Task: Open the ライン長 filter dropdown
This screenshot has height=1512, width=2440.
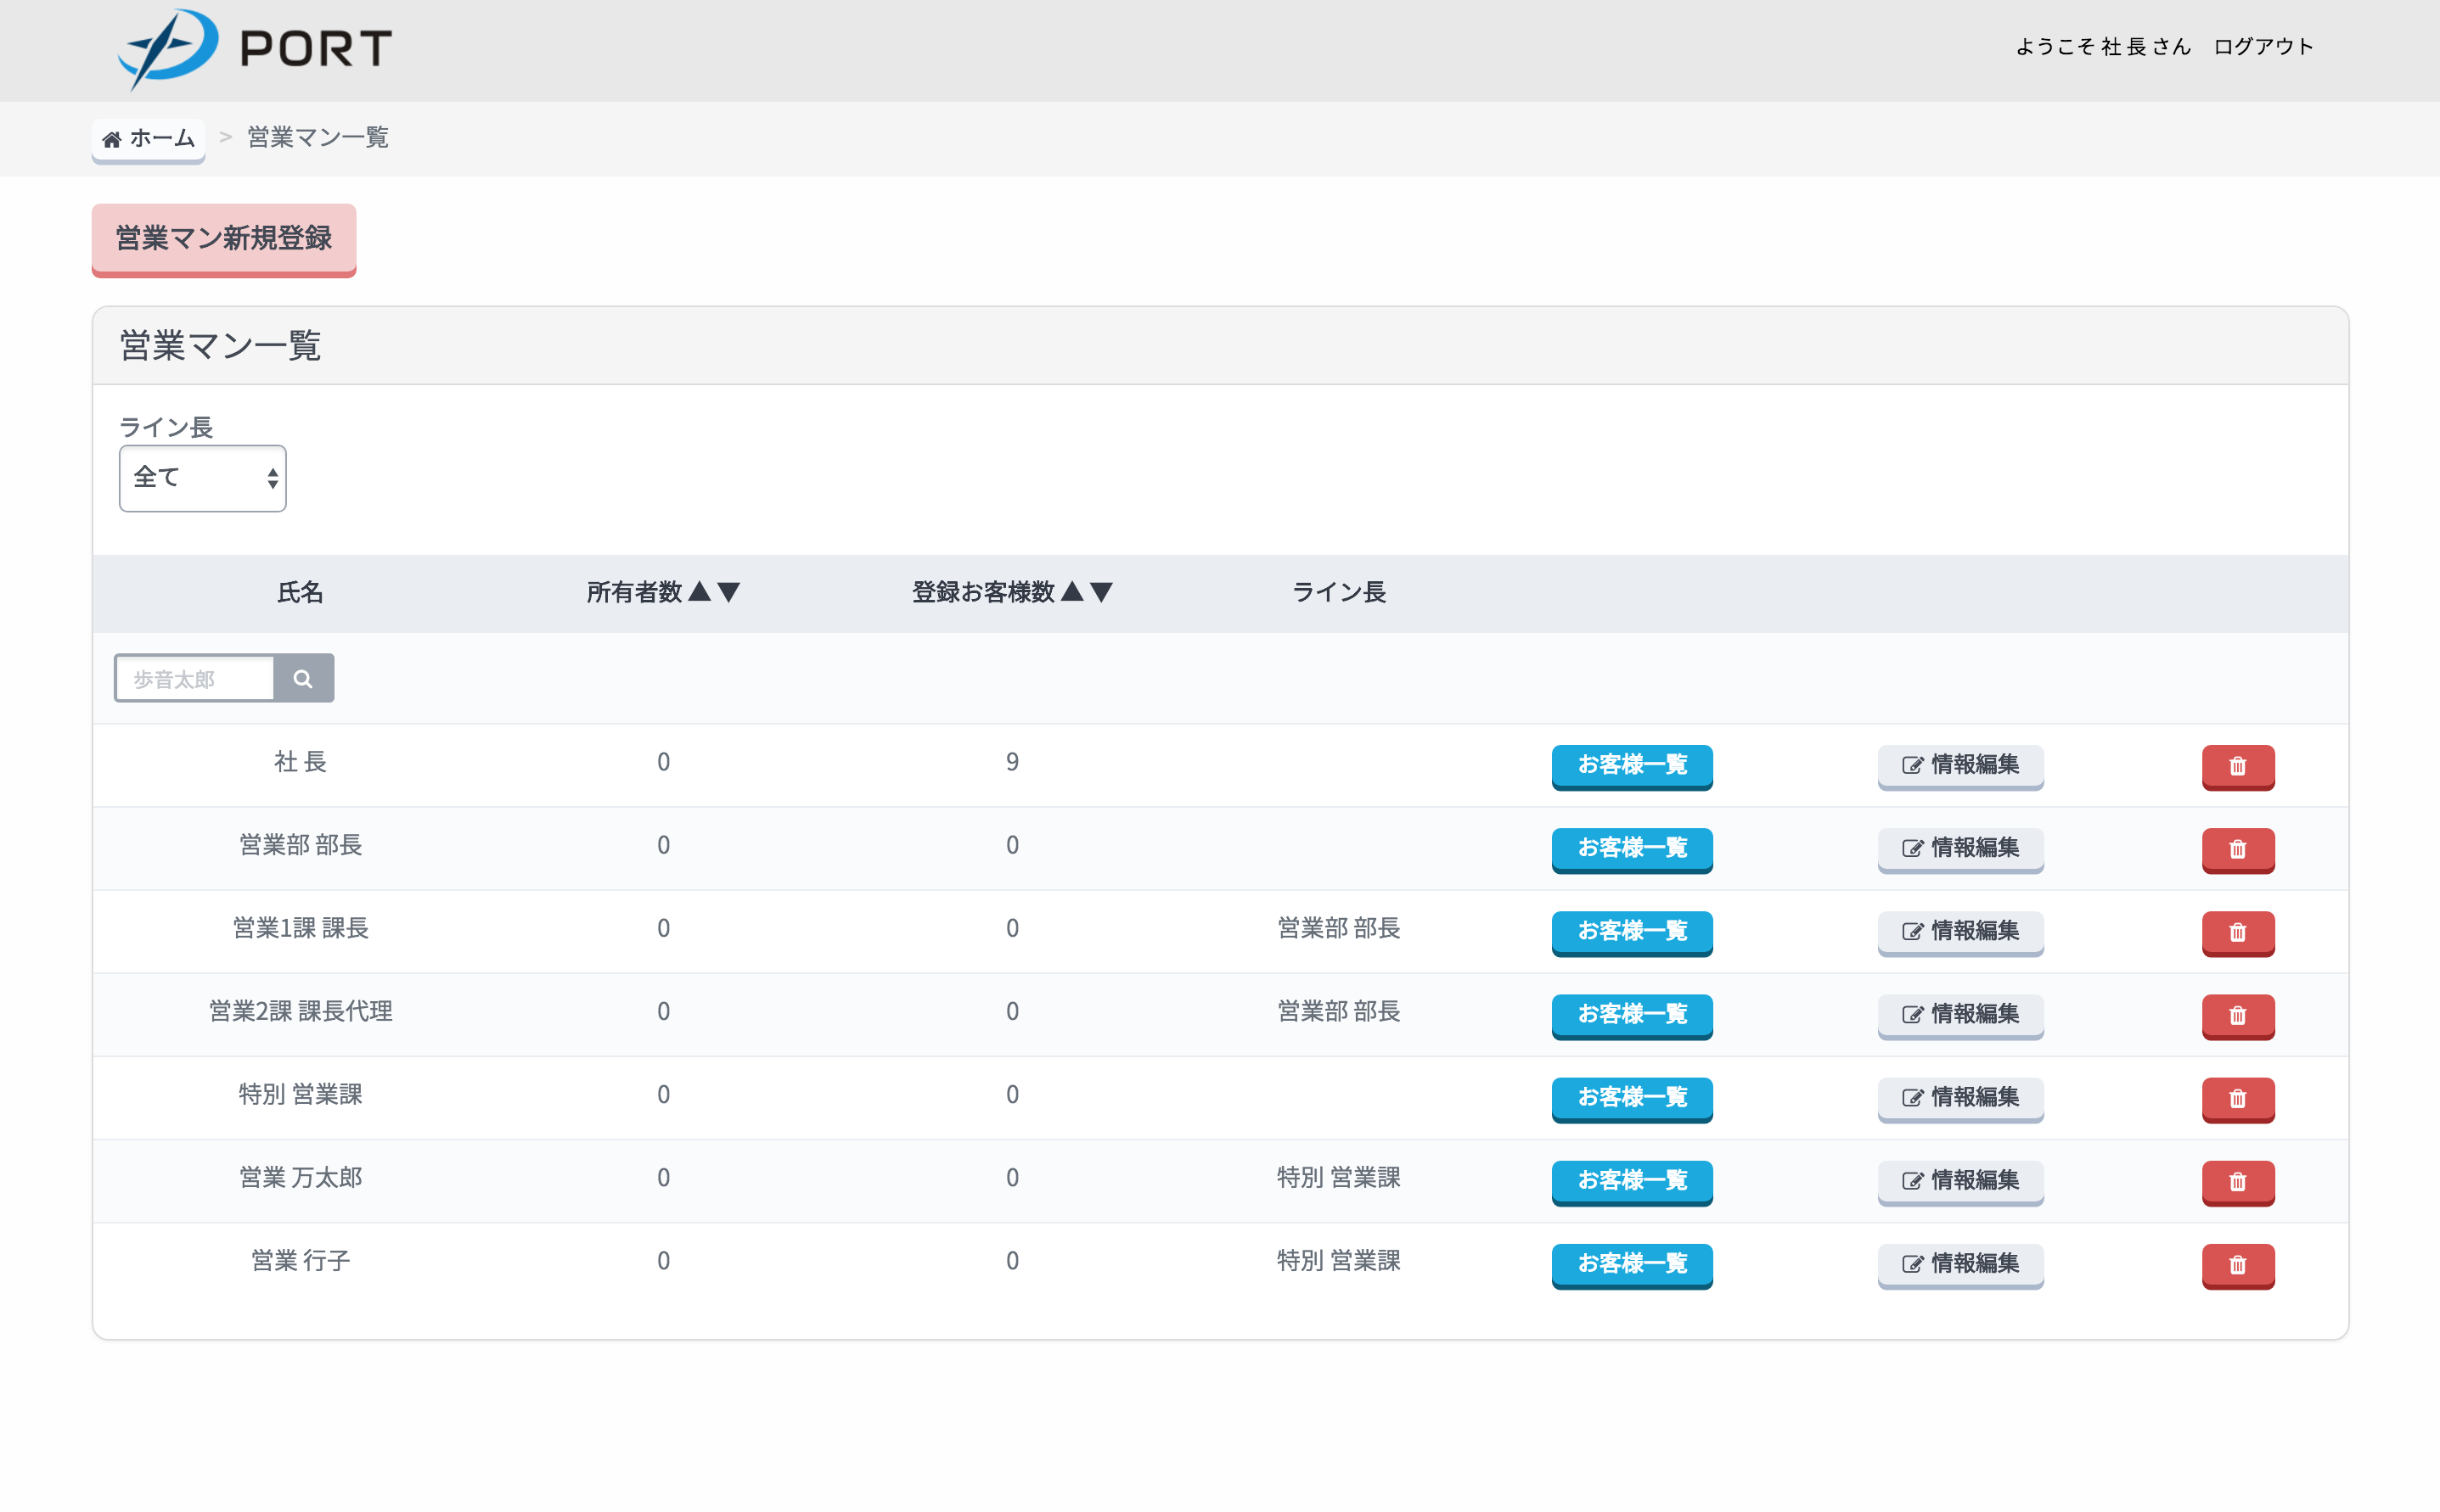Action: coord(202,478)
